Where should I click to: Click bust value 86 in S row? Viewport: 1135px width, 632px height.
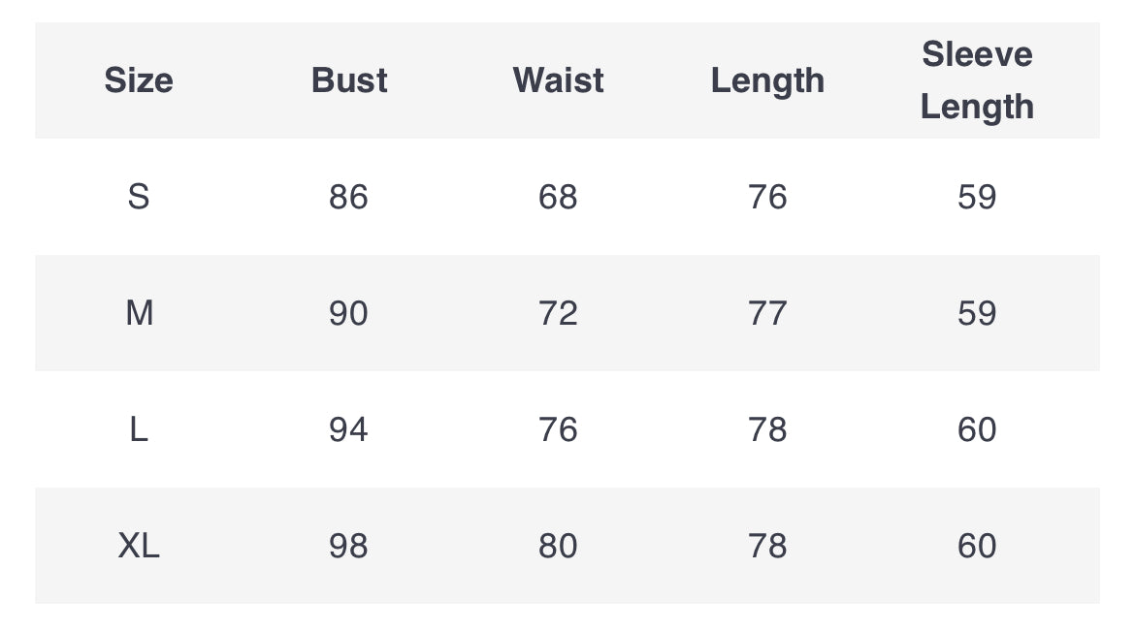348,197
